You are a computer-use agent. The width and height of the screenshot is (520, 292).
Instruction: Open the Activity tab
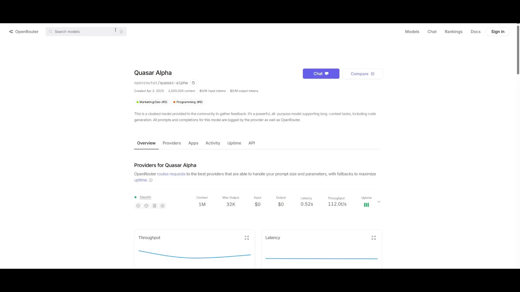pyautogui.click(x=213, y=143)
